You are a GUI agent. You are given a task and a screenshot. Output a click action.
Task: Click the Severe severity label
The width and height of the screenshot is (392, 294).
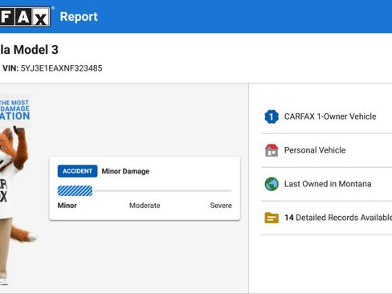(221, 206)
